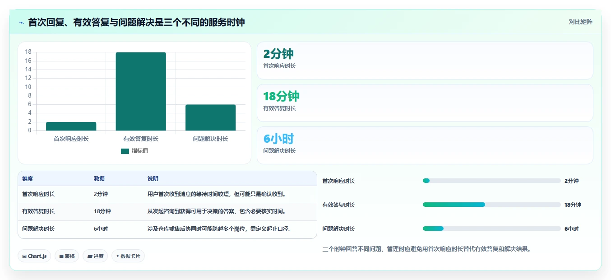Image resolution: width=611 pixels, height=280 pixels.
Task: Click the 首次响应时长 progress bar
Action: click(492, 181)
